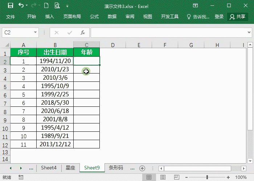Click the vertical scrollbar up arrow

[x=250, y=45]
